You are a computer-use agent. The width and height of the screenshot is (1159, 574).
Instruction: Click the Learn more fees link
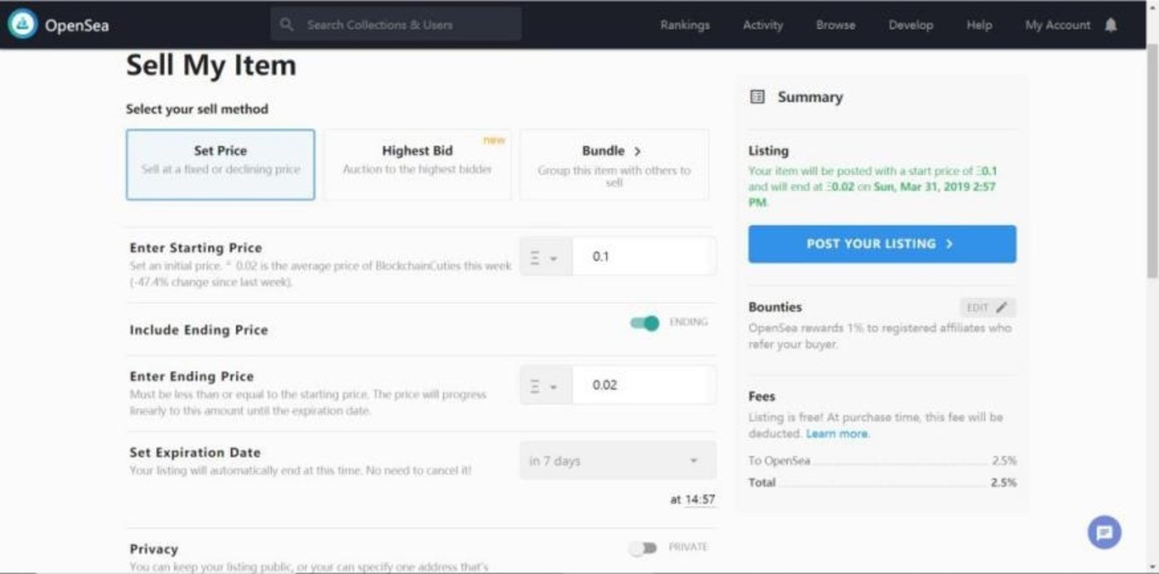(838, 433)
